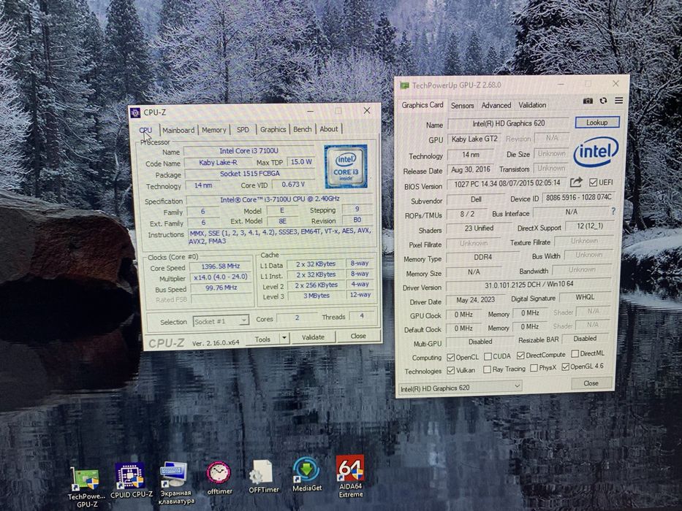Click the GPU Name field in GPU-Z
This screenshot has height=511, width=682.
(x=509, y=123)
